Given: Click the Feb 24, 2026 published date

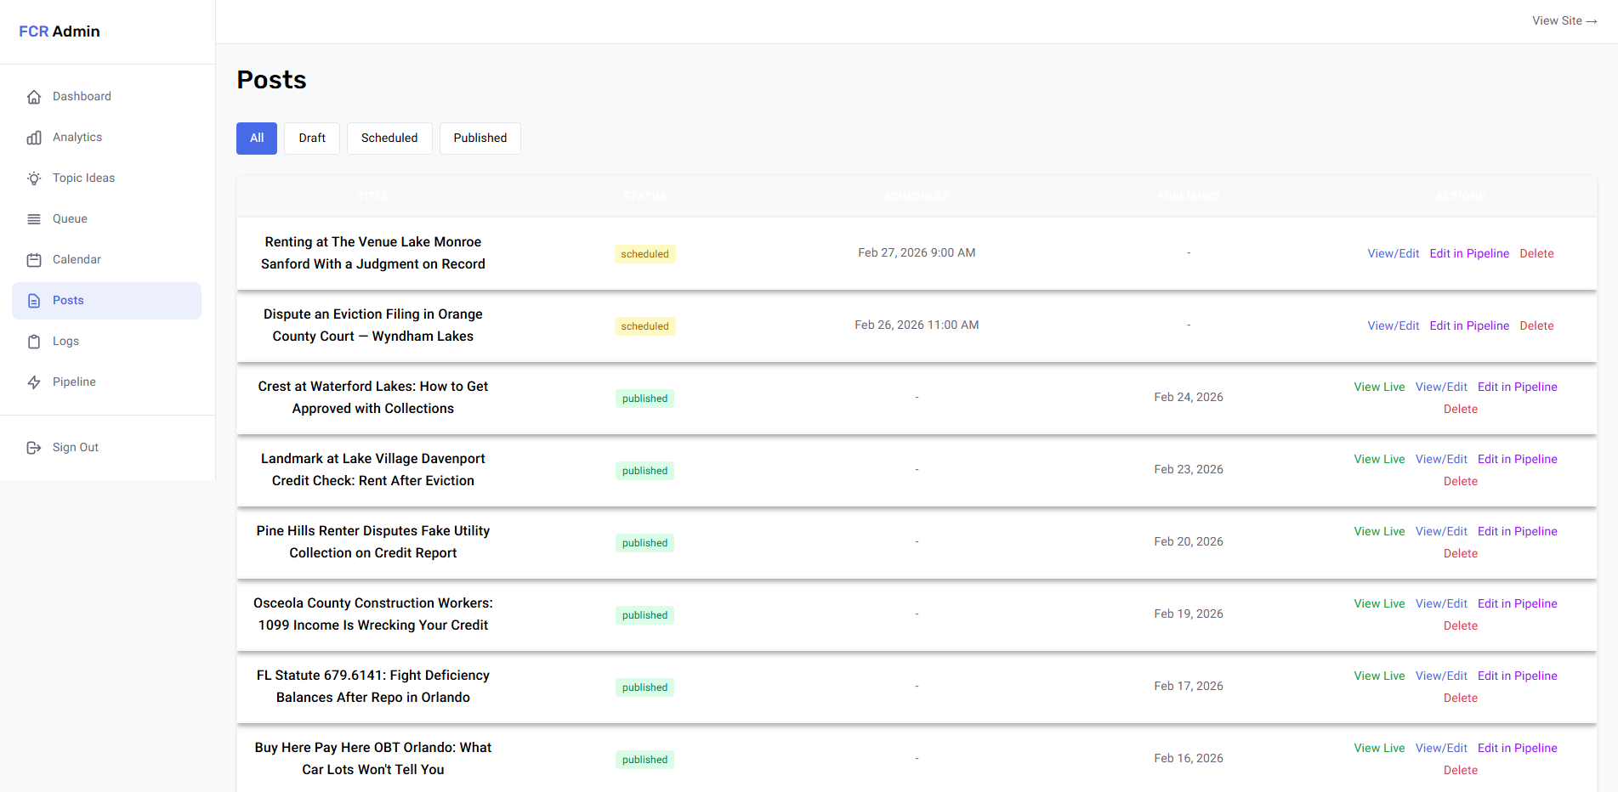Looking at the screenshot, I should [x=1189, y=397].
